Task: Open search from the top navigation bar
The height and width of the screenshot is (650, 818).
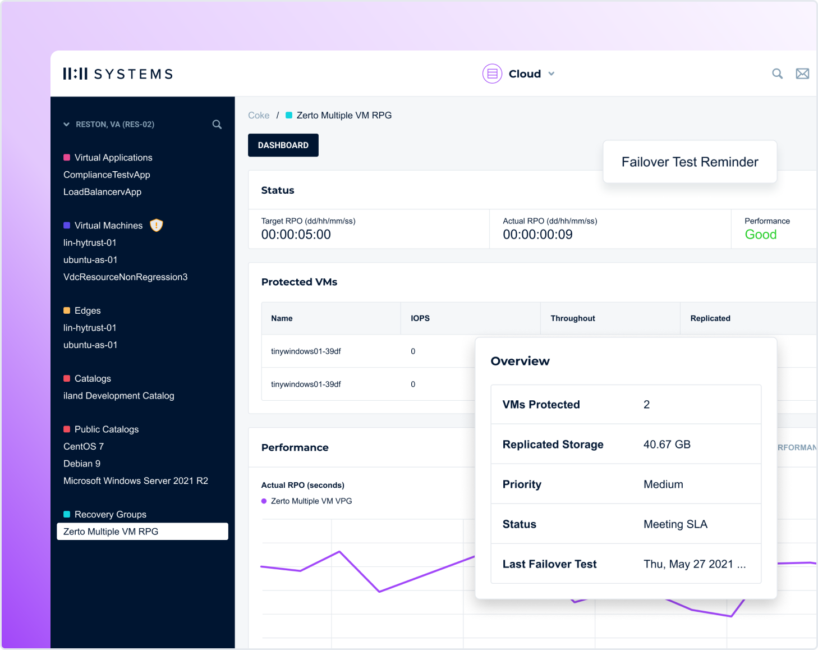Action: coord(778,74)
